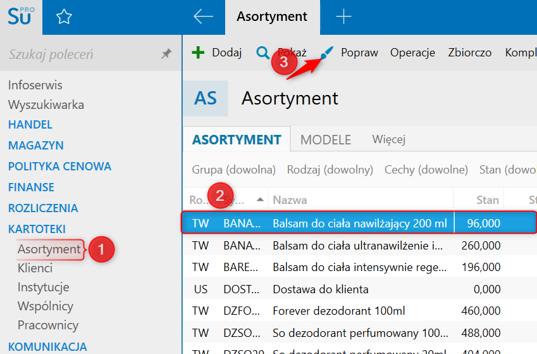The image size is (537, 354).
Task: Open the Zbiorczo menu
Action: (x=469, y=53)
